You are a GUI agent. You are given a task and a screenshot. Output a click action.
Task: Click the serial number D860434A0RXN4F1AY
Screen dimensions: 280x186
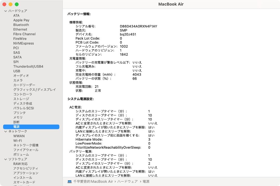coord(138,26)
